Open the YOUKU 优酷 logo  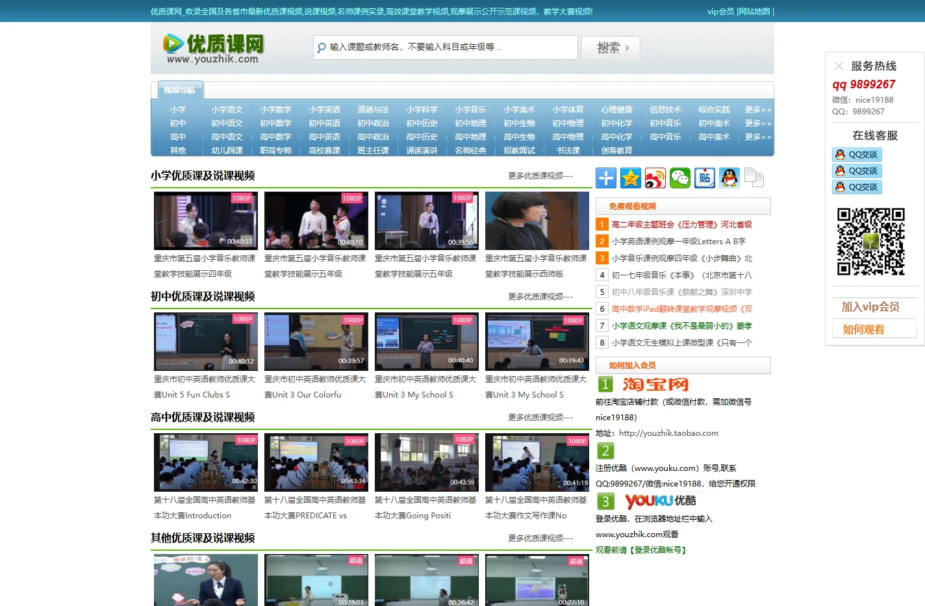click(x=660, y=501)
